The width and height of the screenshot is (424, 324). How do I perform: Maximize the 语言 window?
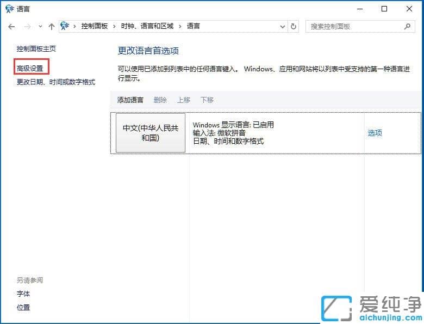click(384, 9)
